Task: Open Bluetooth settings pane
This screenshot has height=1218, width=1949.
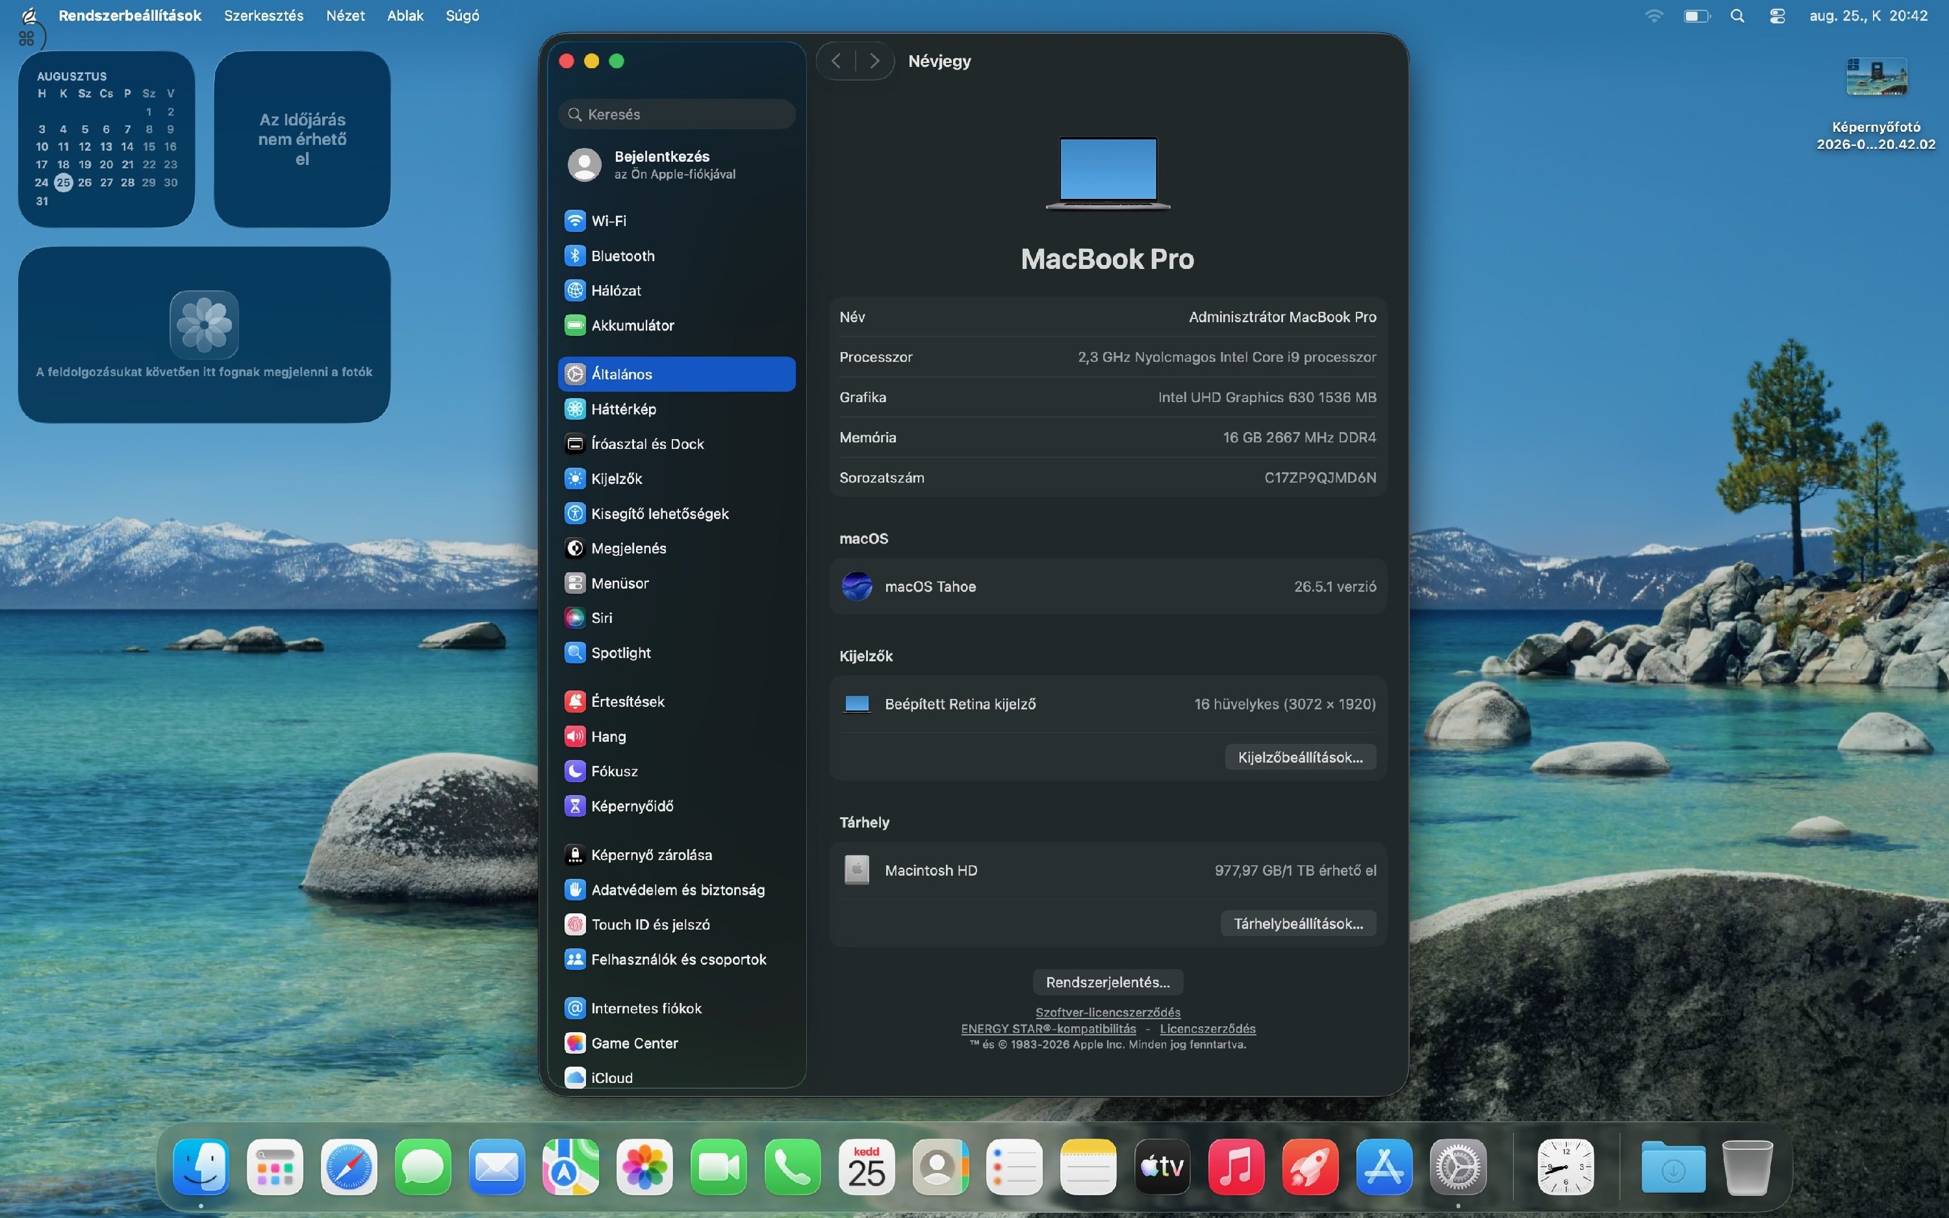Action: (x=676, y=255)
